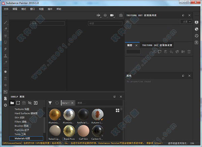The height and width of the screenshot is (147, 202).
Task: Close the 属性 properties panel
Action: 189,76
